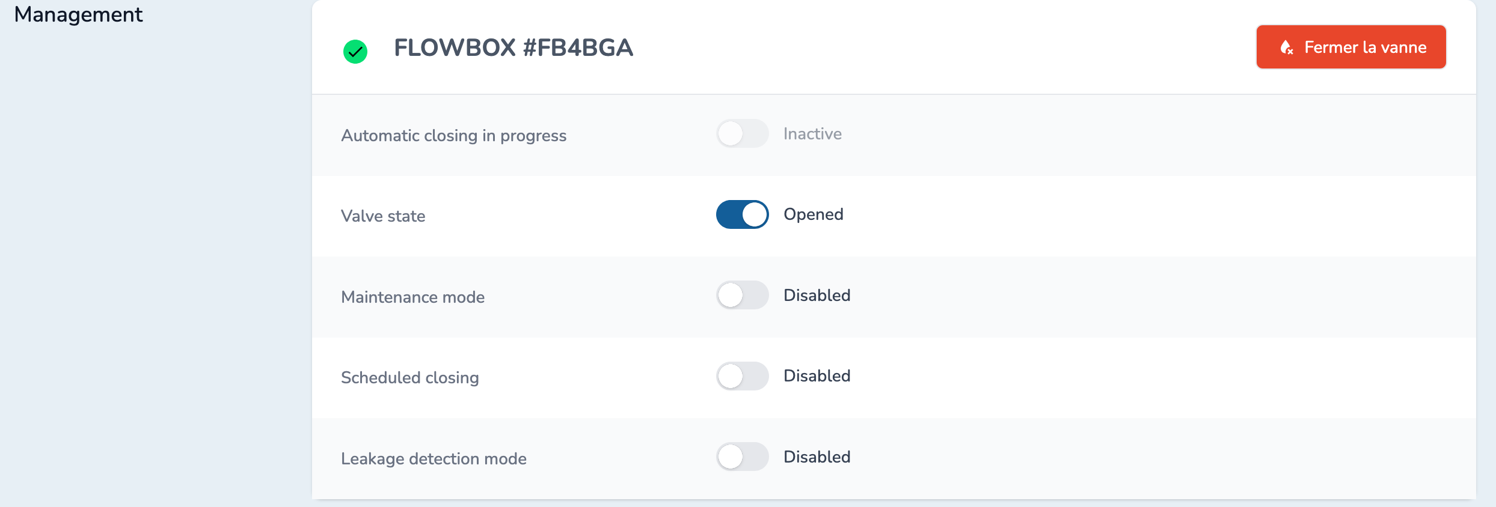Click the water drop icon on Fermer la vanne
This screenshot has width=1496, height=507.
(1286, 47)
